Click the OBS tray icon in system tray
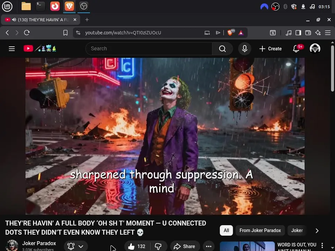This screenshot has width=335, height=251. [275, 7]
